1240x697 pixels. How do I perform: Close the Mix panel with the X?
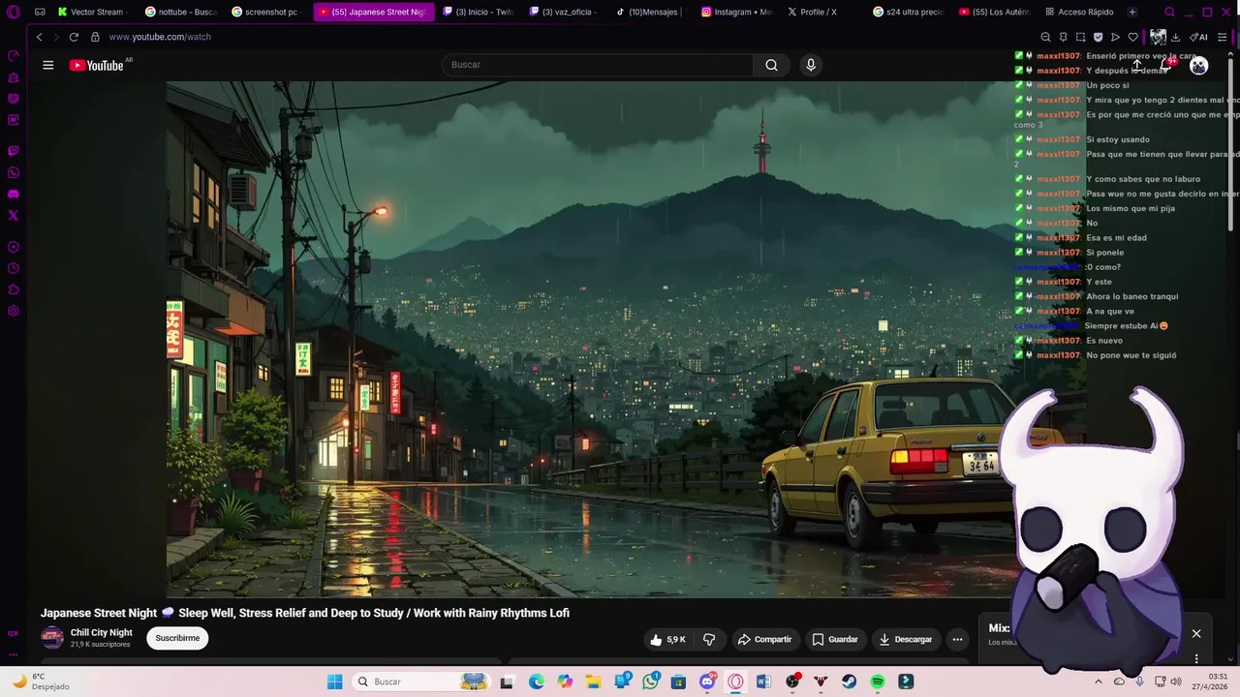pyautogui.click(x=1196, y=634)
